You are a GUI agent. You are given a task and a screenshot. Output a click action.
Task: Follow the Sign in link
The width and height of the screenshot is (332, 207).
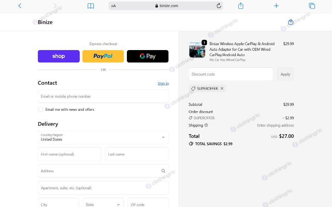(x=163, y=83)
